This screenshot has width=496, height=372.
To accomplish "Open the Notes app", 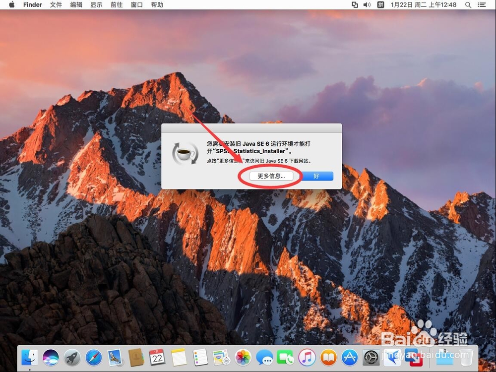I will point(178,358).
